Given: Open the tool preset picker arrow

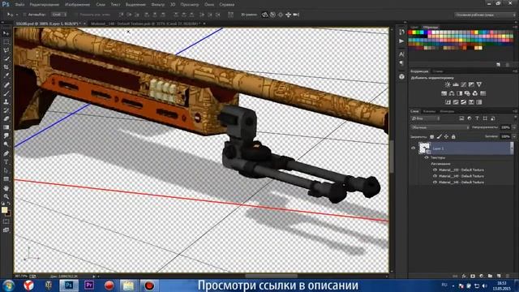Looking at the screenshot, I should click(16, 15).
